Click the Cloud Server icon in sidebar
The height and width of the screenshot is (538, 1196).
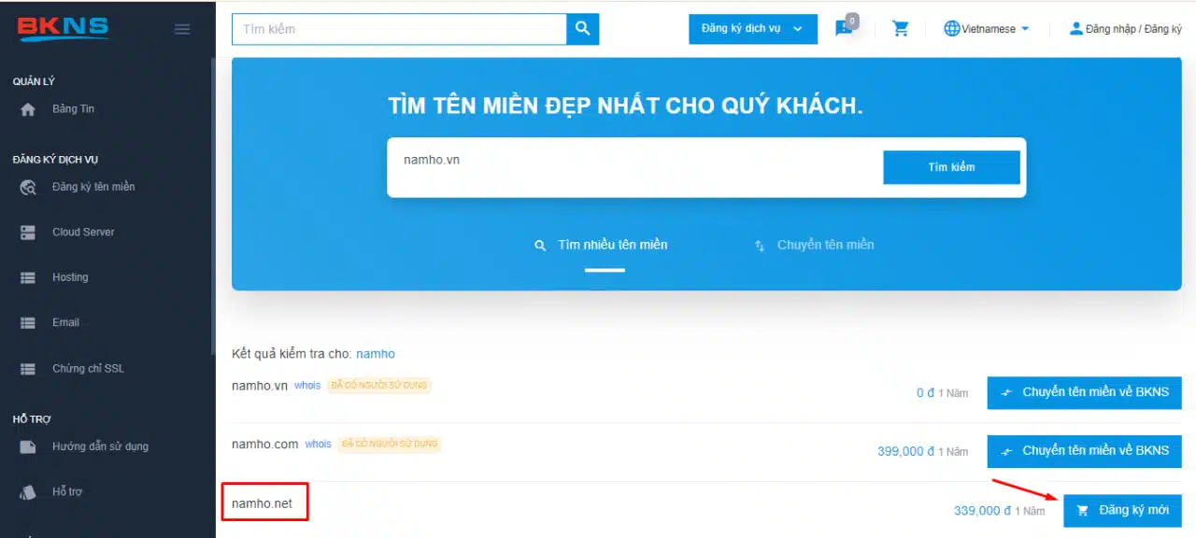28,233
